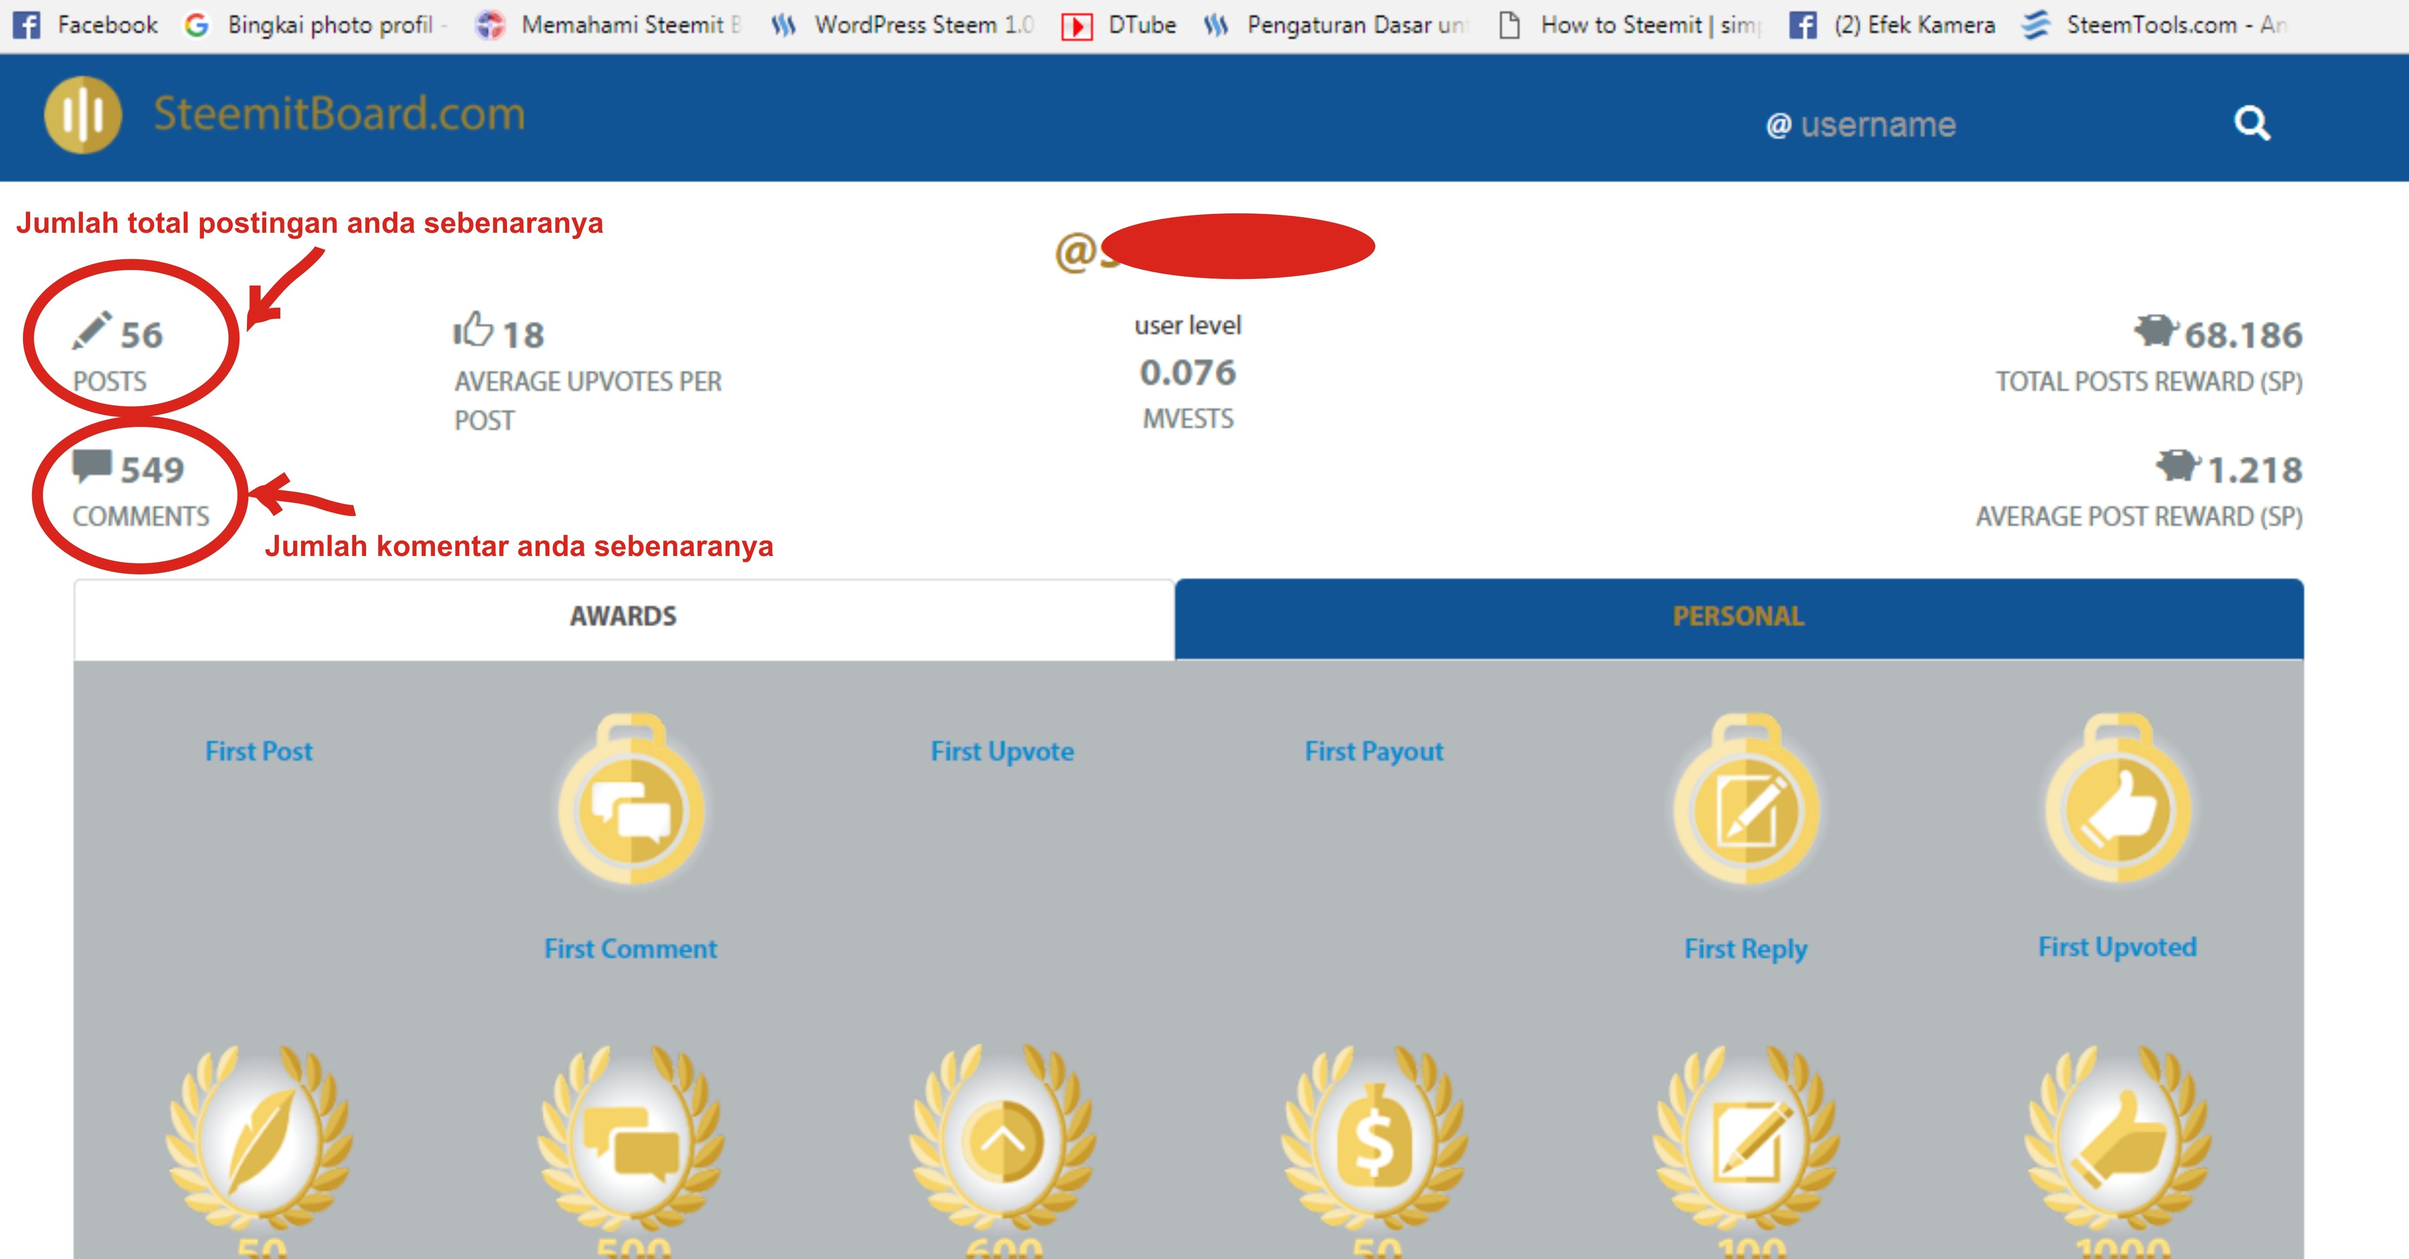The width and height of the screenshot is (2409, 1259).
Task: Click the speech bubble icon beside 549
Action: (93, 466)
